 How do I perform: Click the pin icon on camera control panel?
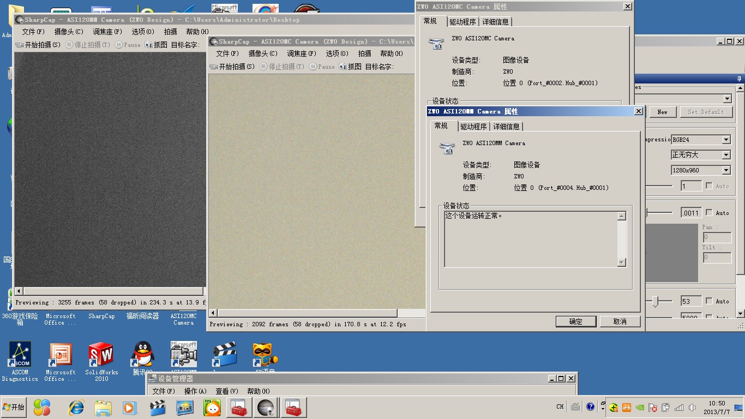coord(740,80)
